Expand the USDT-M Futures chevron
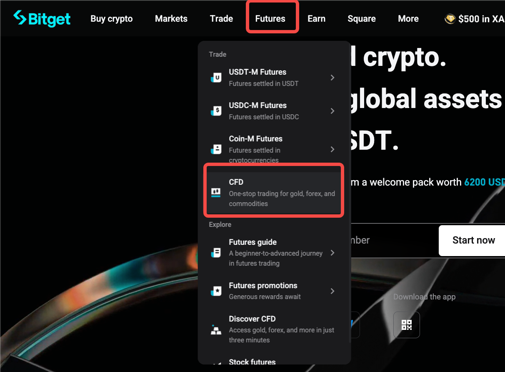 point(332,77)
